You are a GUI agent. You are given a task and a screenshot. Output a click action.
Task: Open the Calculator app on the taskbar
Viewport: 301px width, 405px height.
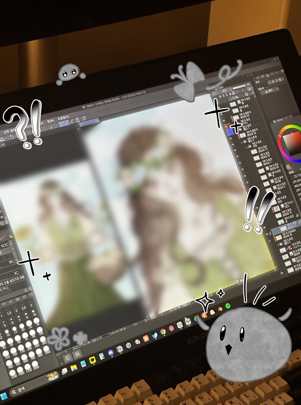pos(101,356)
